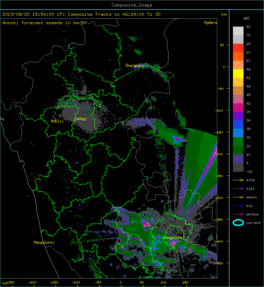264x287 pixels.
Task: Click the Bangalore city label
Action: pyautogui.click(x=173, y=238)
